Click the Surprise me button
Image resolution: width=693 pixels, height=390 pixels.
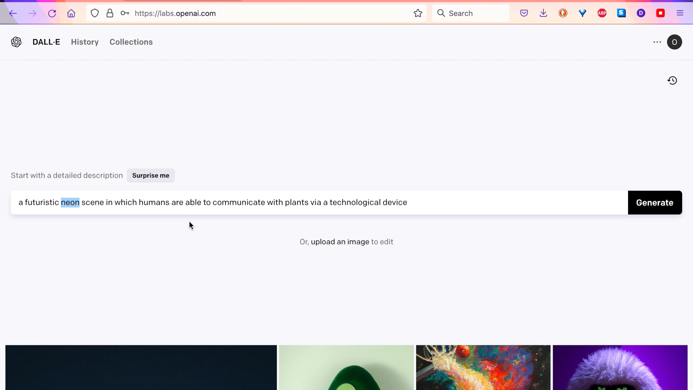coord(151,175)
